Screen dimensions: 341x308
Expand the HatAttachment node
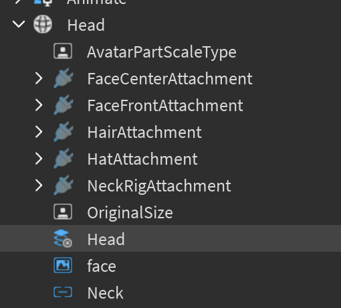[39, 159]
